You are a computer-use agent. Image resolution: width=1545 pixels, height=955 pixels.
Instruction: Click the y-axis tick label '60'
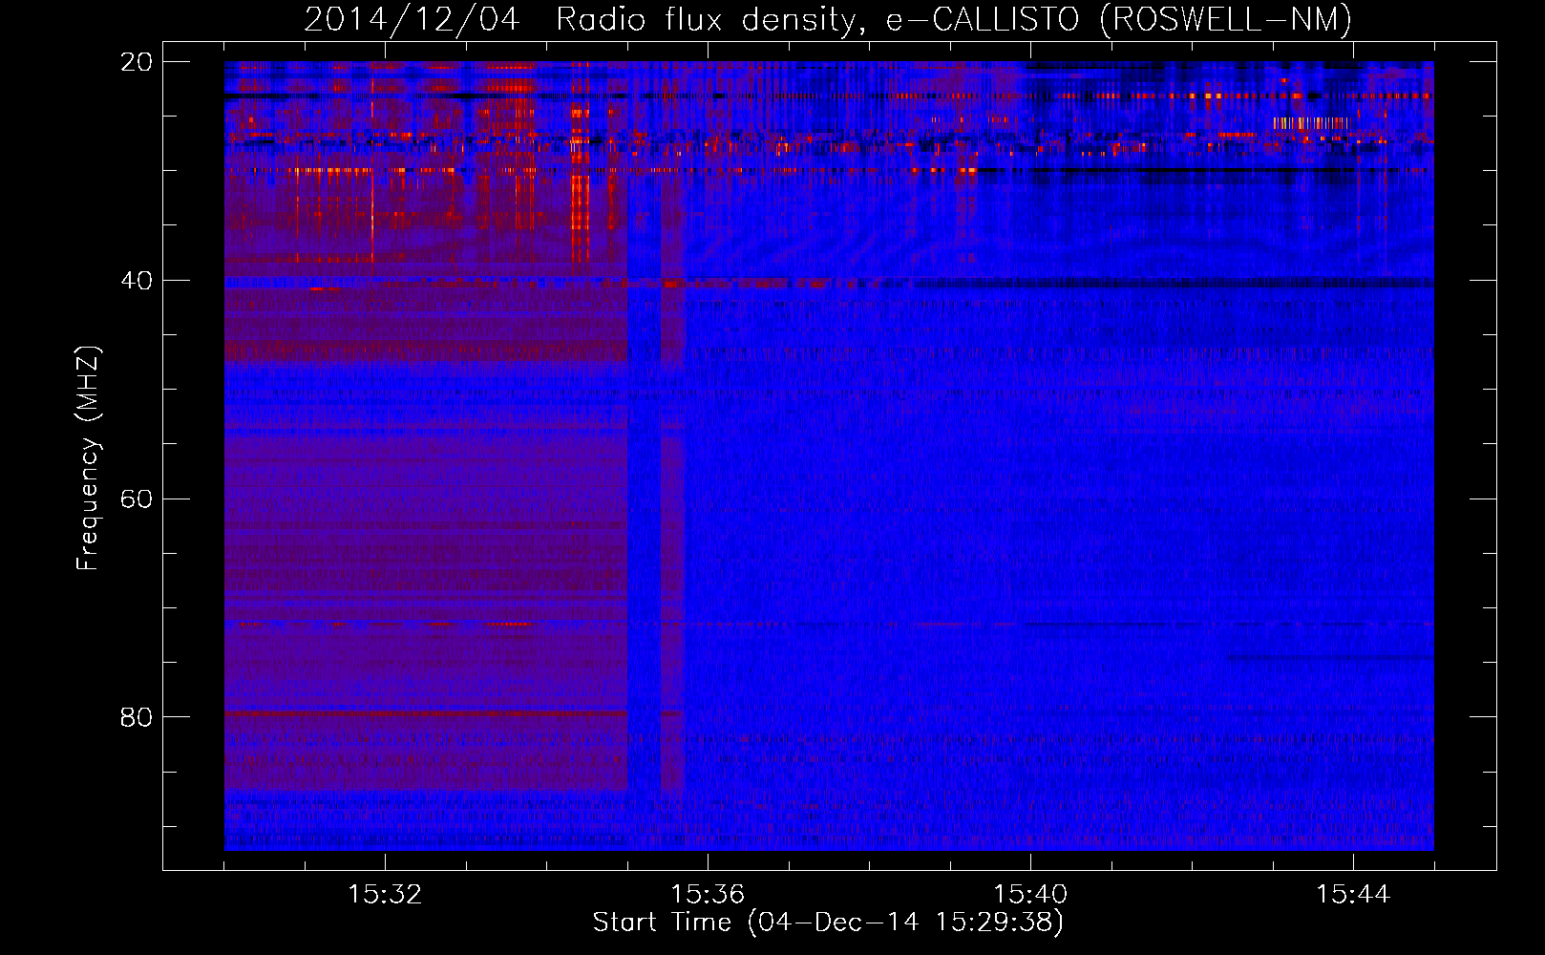click(x=137, y=499)
